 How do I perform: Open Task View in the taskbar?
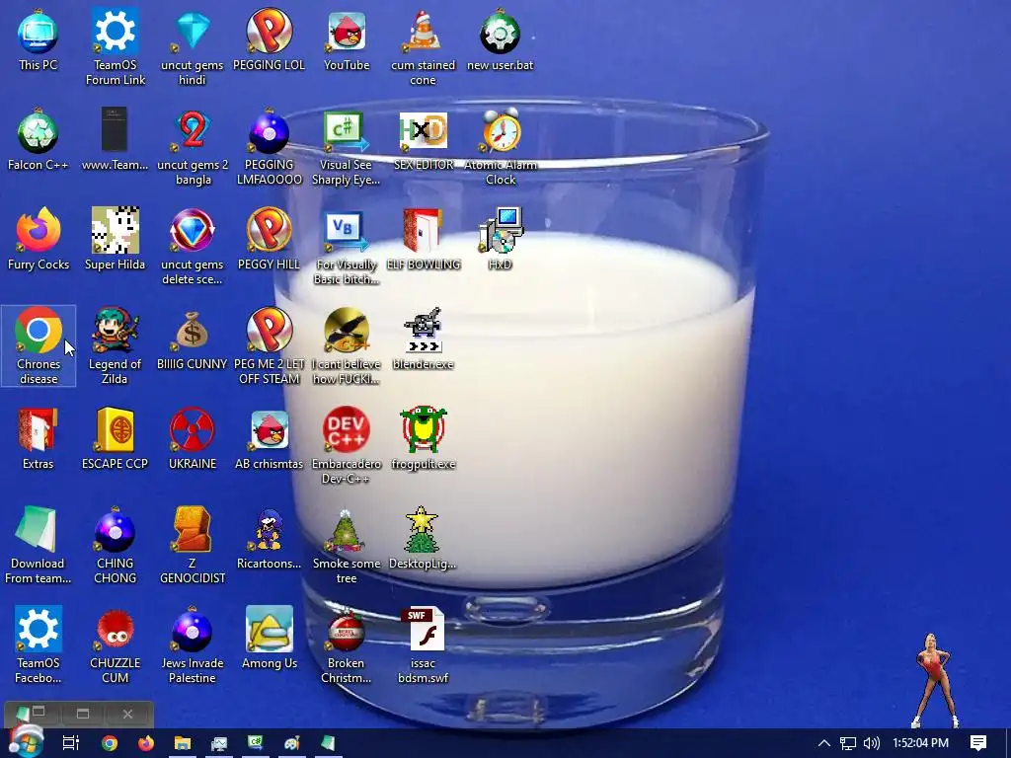click(71, 743)
